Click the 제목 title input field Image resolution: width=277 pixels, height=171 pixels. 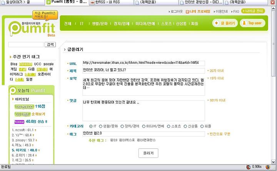pyautogui.click(x=144, y=71)
